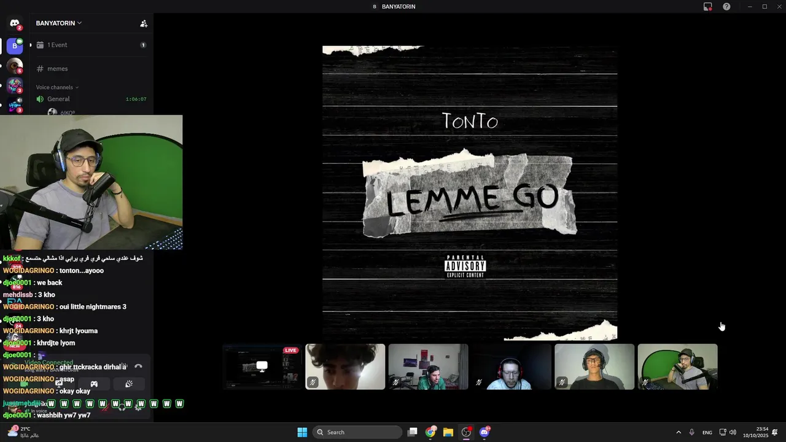Image resolution: width=786 pixels, height=442 pixels.
Task: Open notifications bell in the taskbar
Action: (775, 432)
